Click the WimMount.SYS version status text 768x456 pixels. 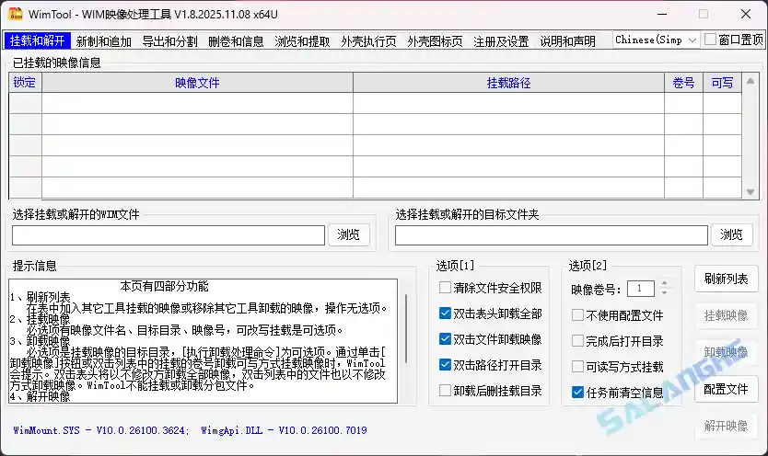pos(100,430)
